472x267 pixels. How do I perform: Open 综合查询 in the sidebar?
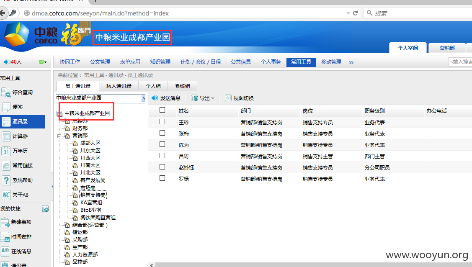(x=17, y=92)
